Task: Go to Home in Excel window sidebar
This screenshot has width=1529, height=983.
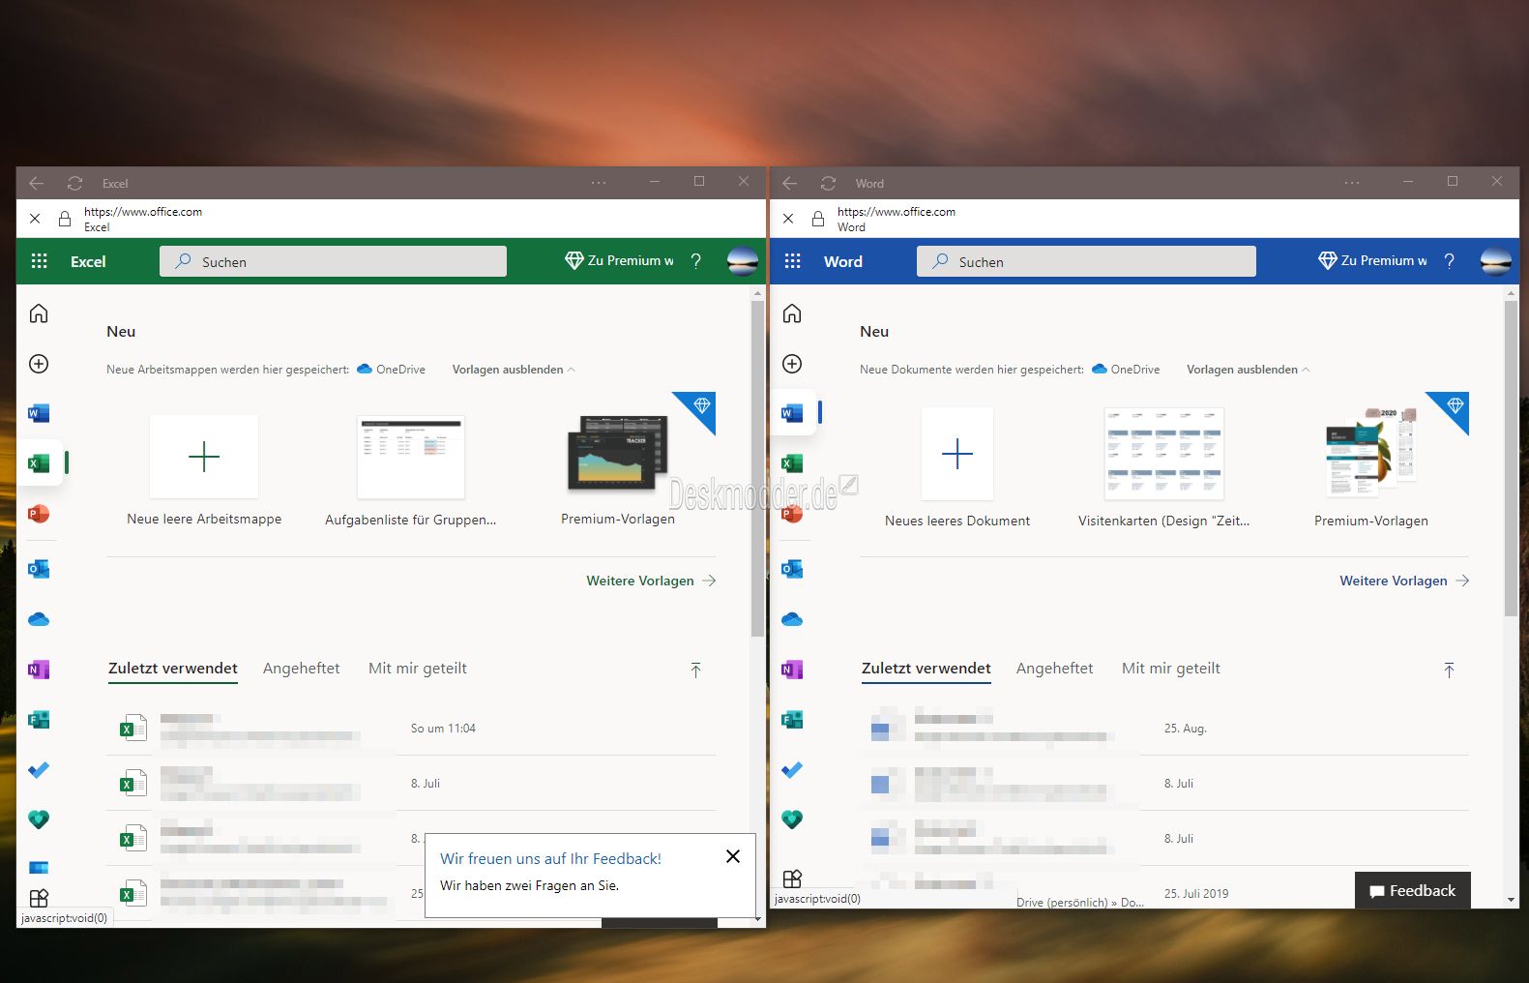Action: [x=39, y=313]
